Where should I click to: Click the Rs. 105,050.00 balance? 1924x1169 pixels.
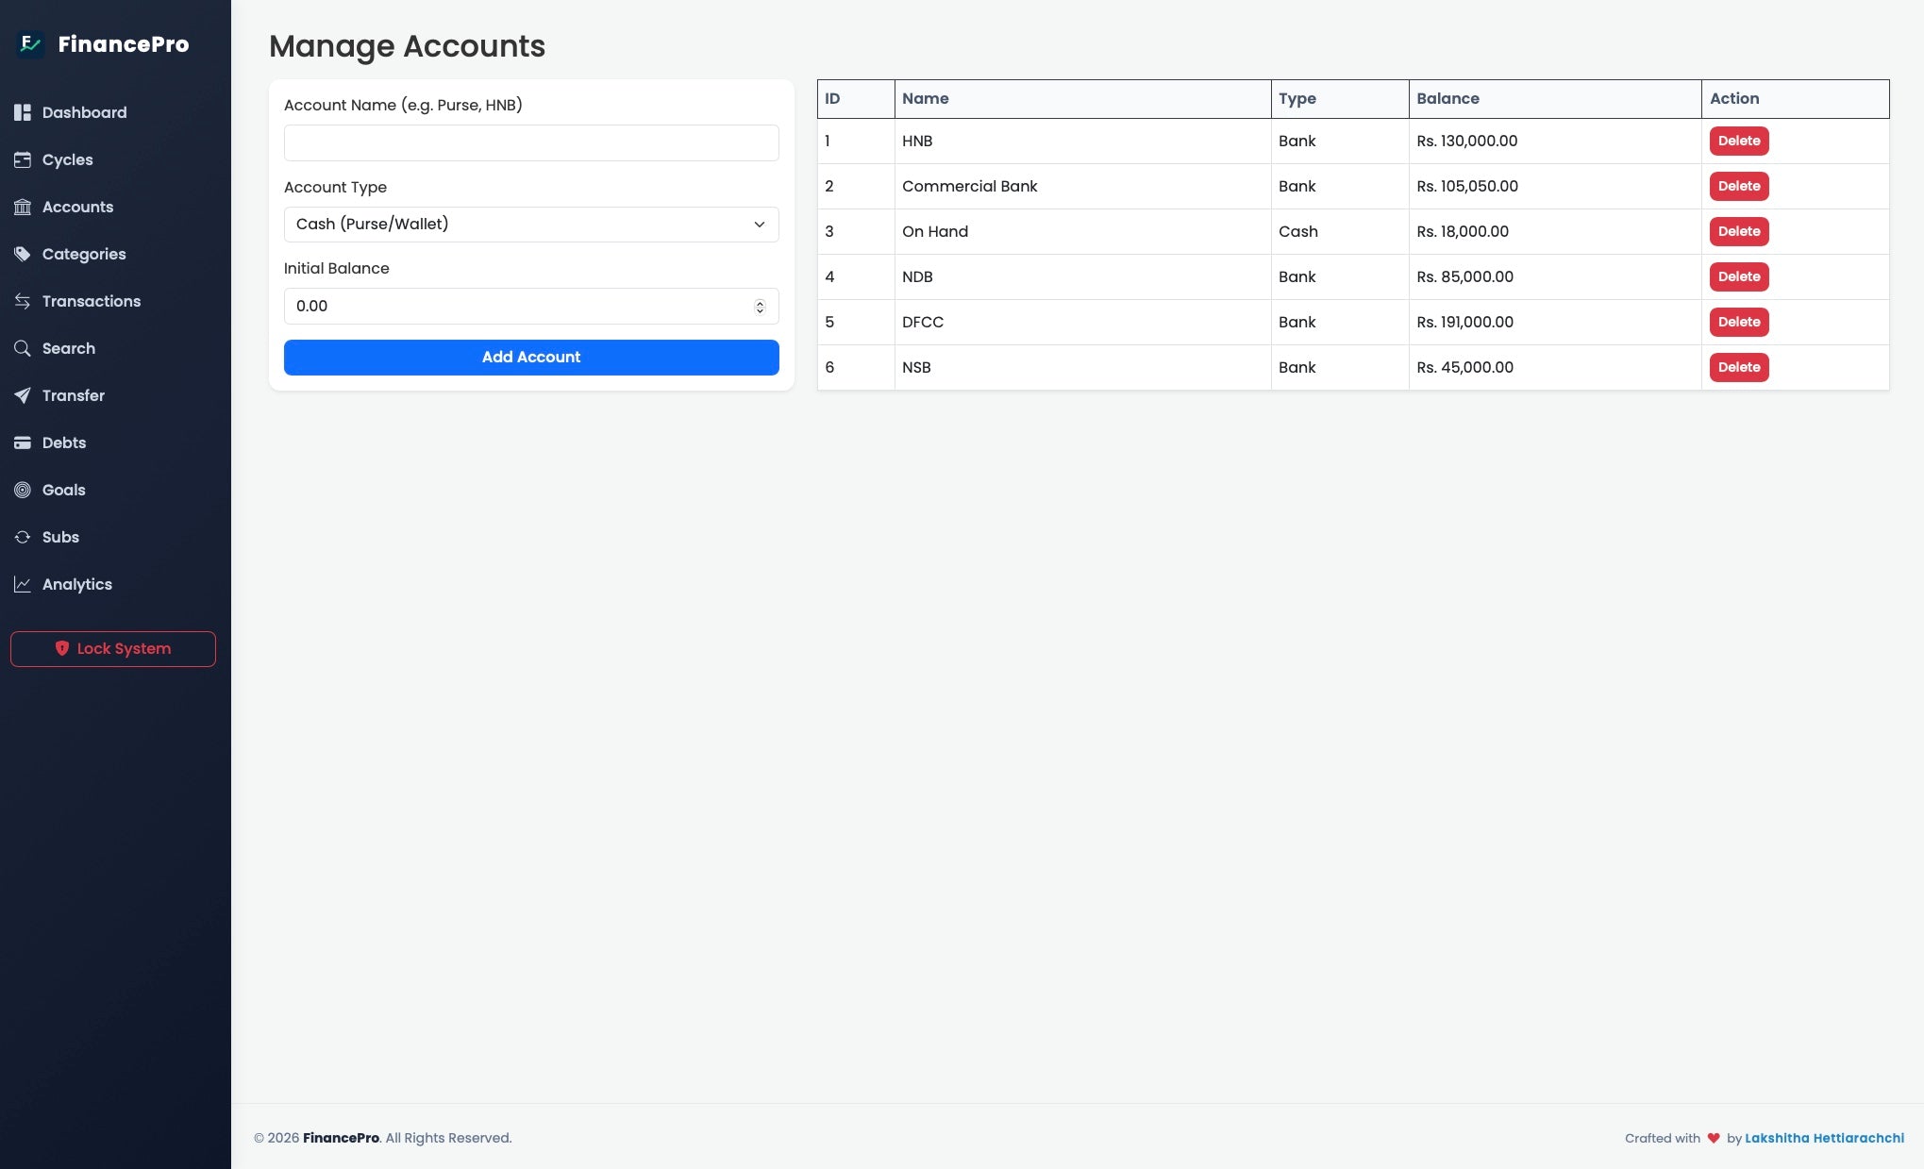click(1467, 186)
